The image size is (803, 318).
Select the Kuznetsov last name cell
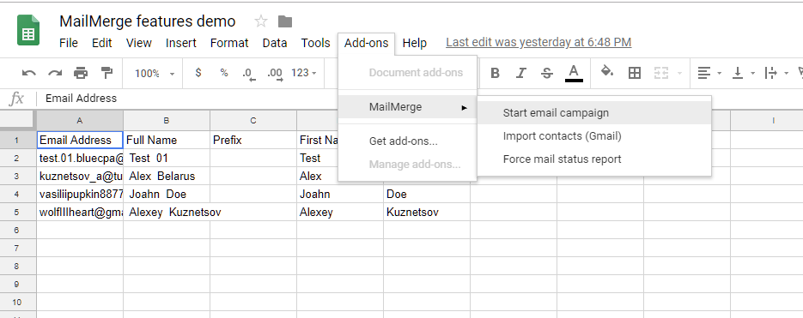[x=427, y=213]
